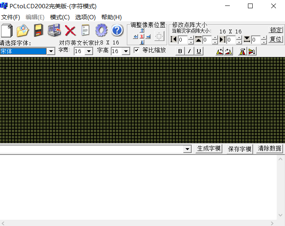This screenshot has width=285, height=226.
Task: Click the center pixels square button
Action: 159,36
